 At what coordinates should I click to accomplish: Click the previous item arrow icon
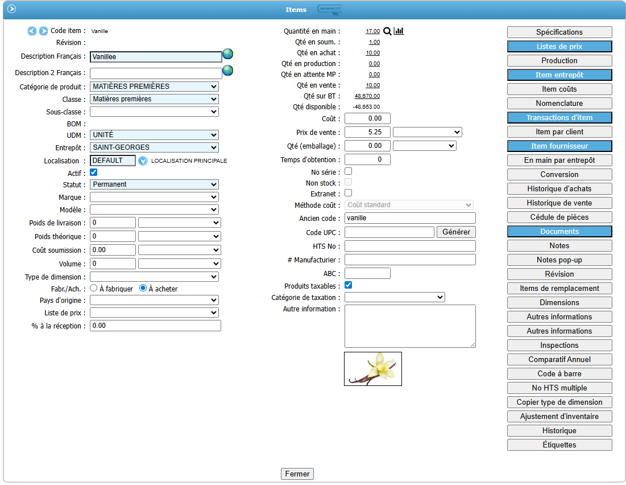tap(32, 31)
